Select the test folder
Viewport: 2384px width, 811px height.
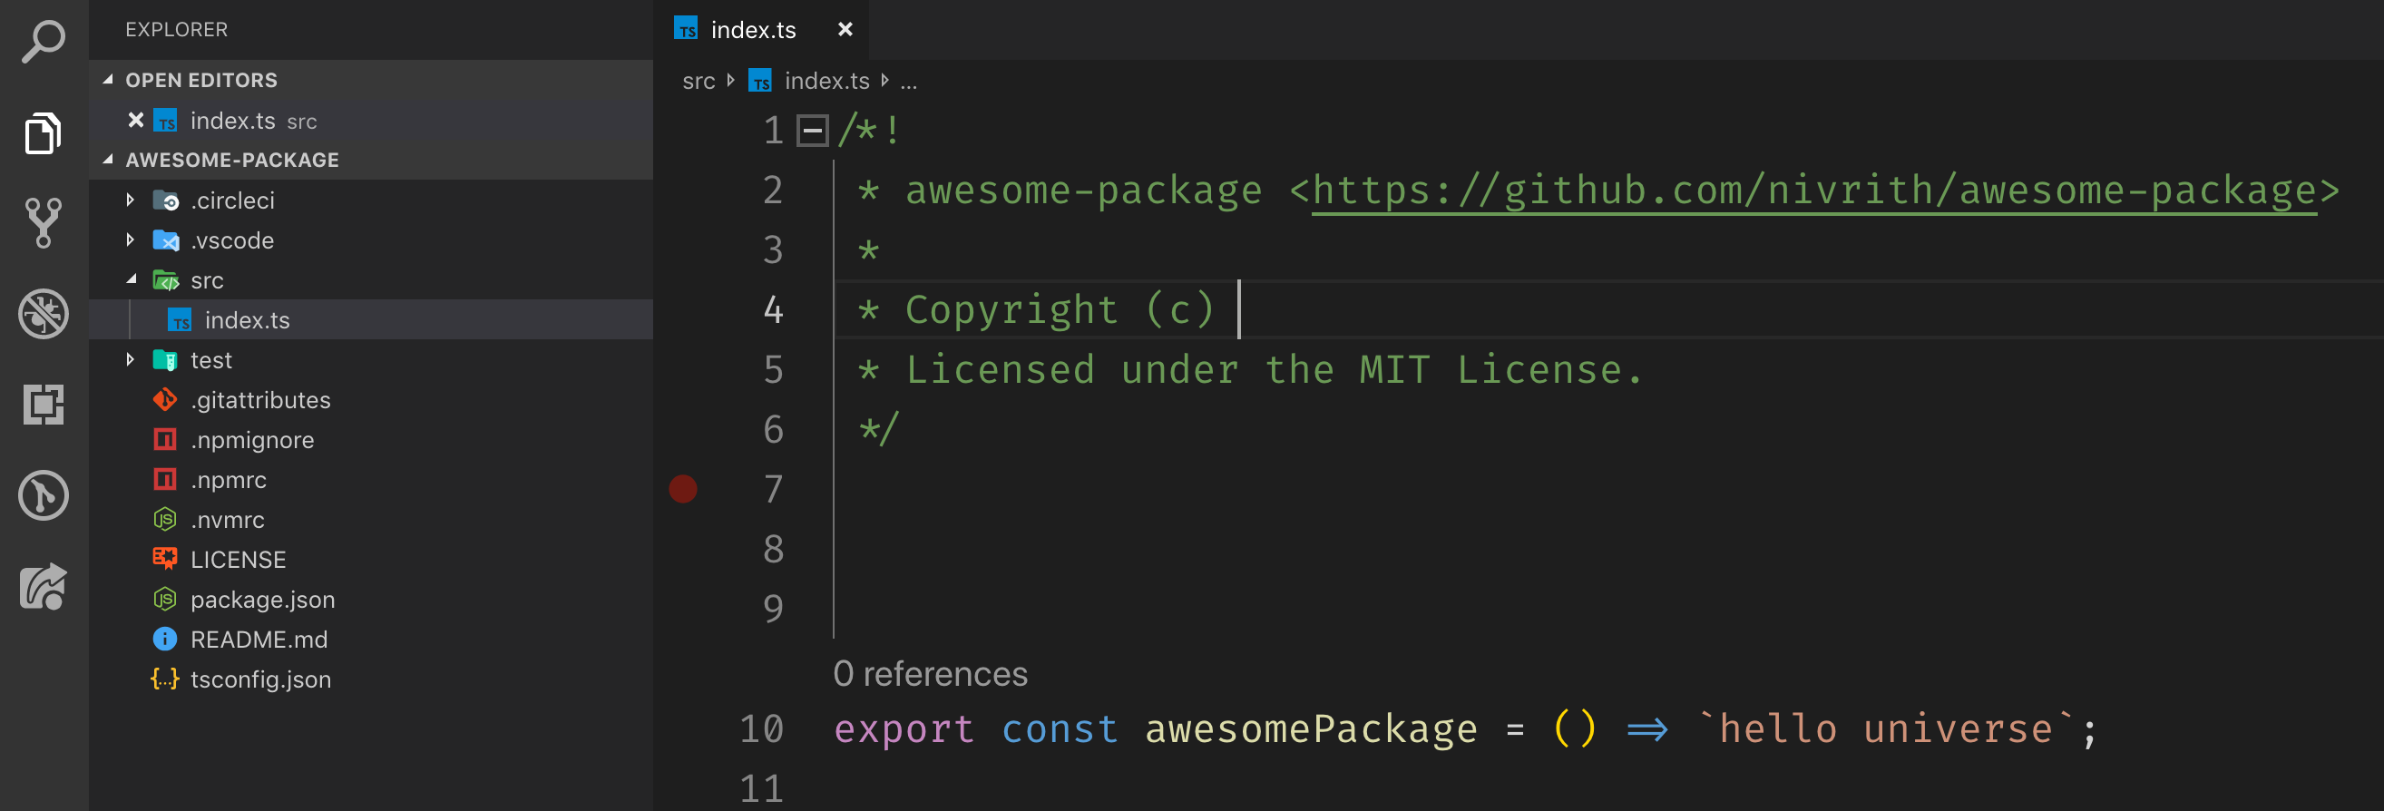(371, 359)
